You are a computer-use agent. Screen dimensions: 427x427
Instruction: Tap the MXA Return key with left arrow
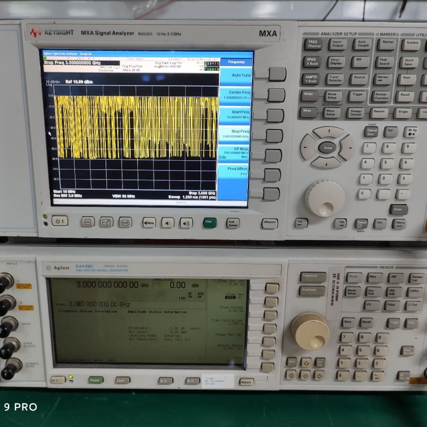pos(270,223)
